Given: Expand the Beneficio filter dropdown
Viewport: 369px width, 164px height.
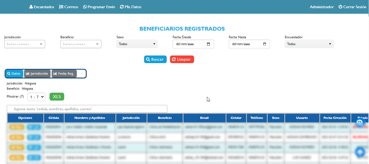Looking at the screenshot, I should [81, 44].
